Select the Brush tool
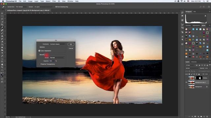Screen dimensions: 211x118 2,33
